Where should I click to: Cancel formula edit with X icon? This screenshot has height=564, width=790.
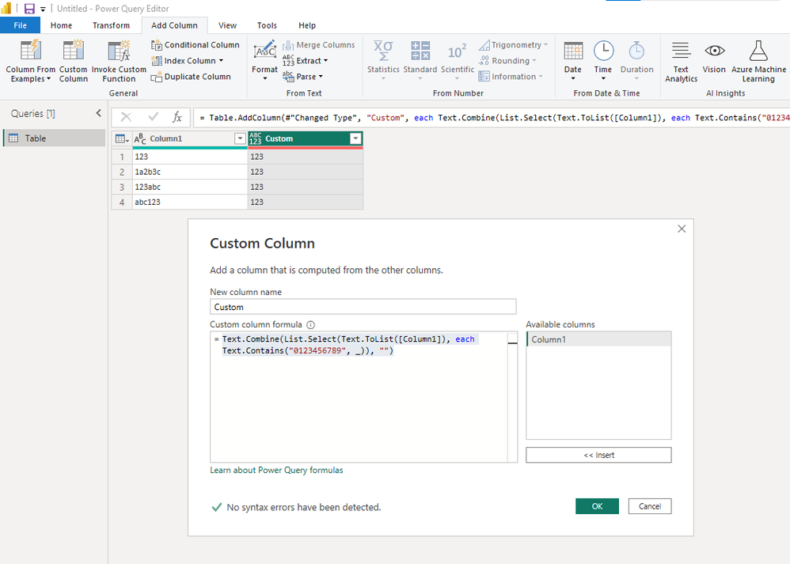[x=126, y=117]
